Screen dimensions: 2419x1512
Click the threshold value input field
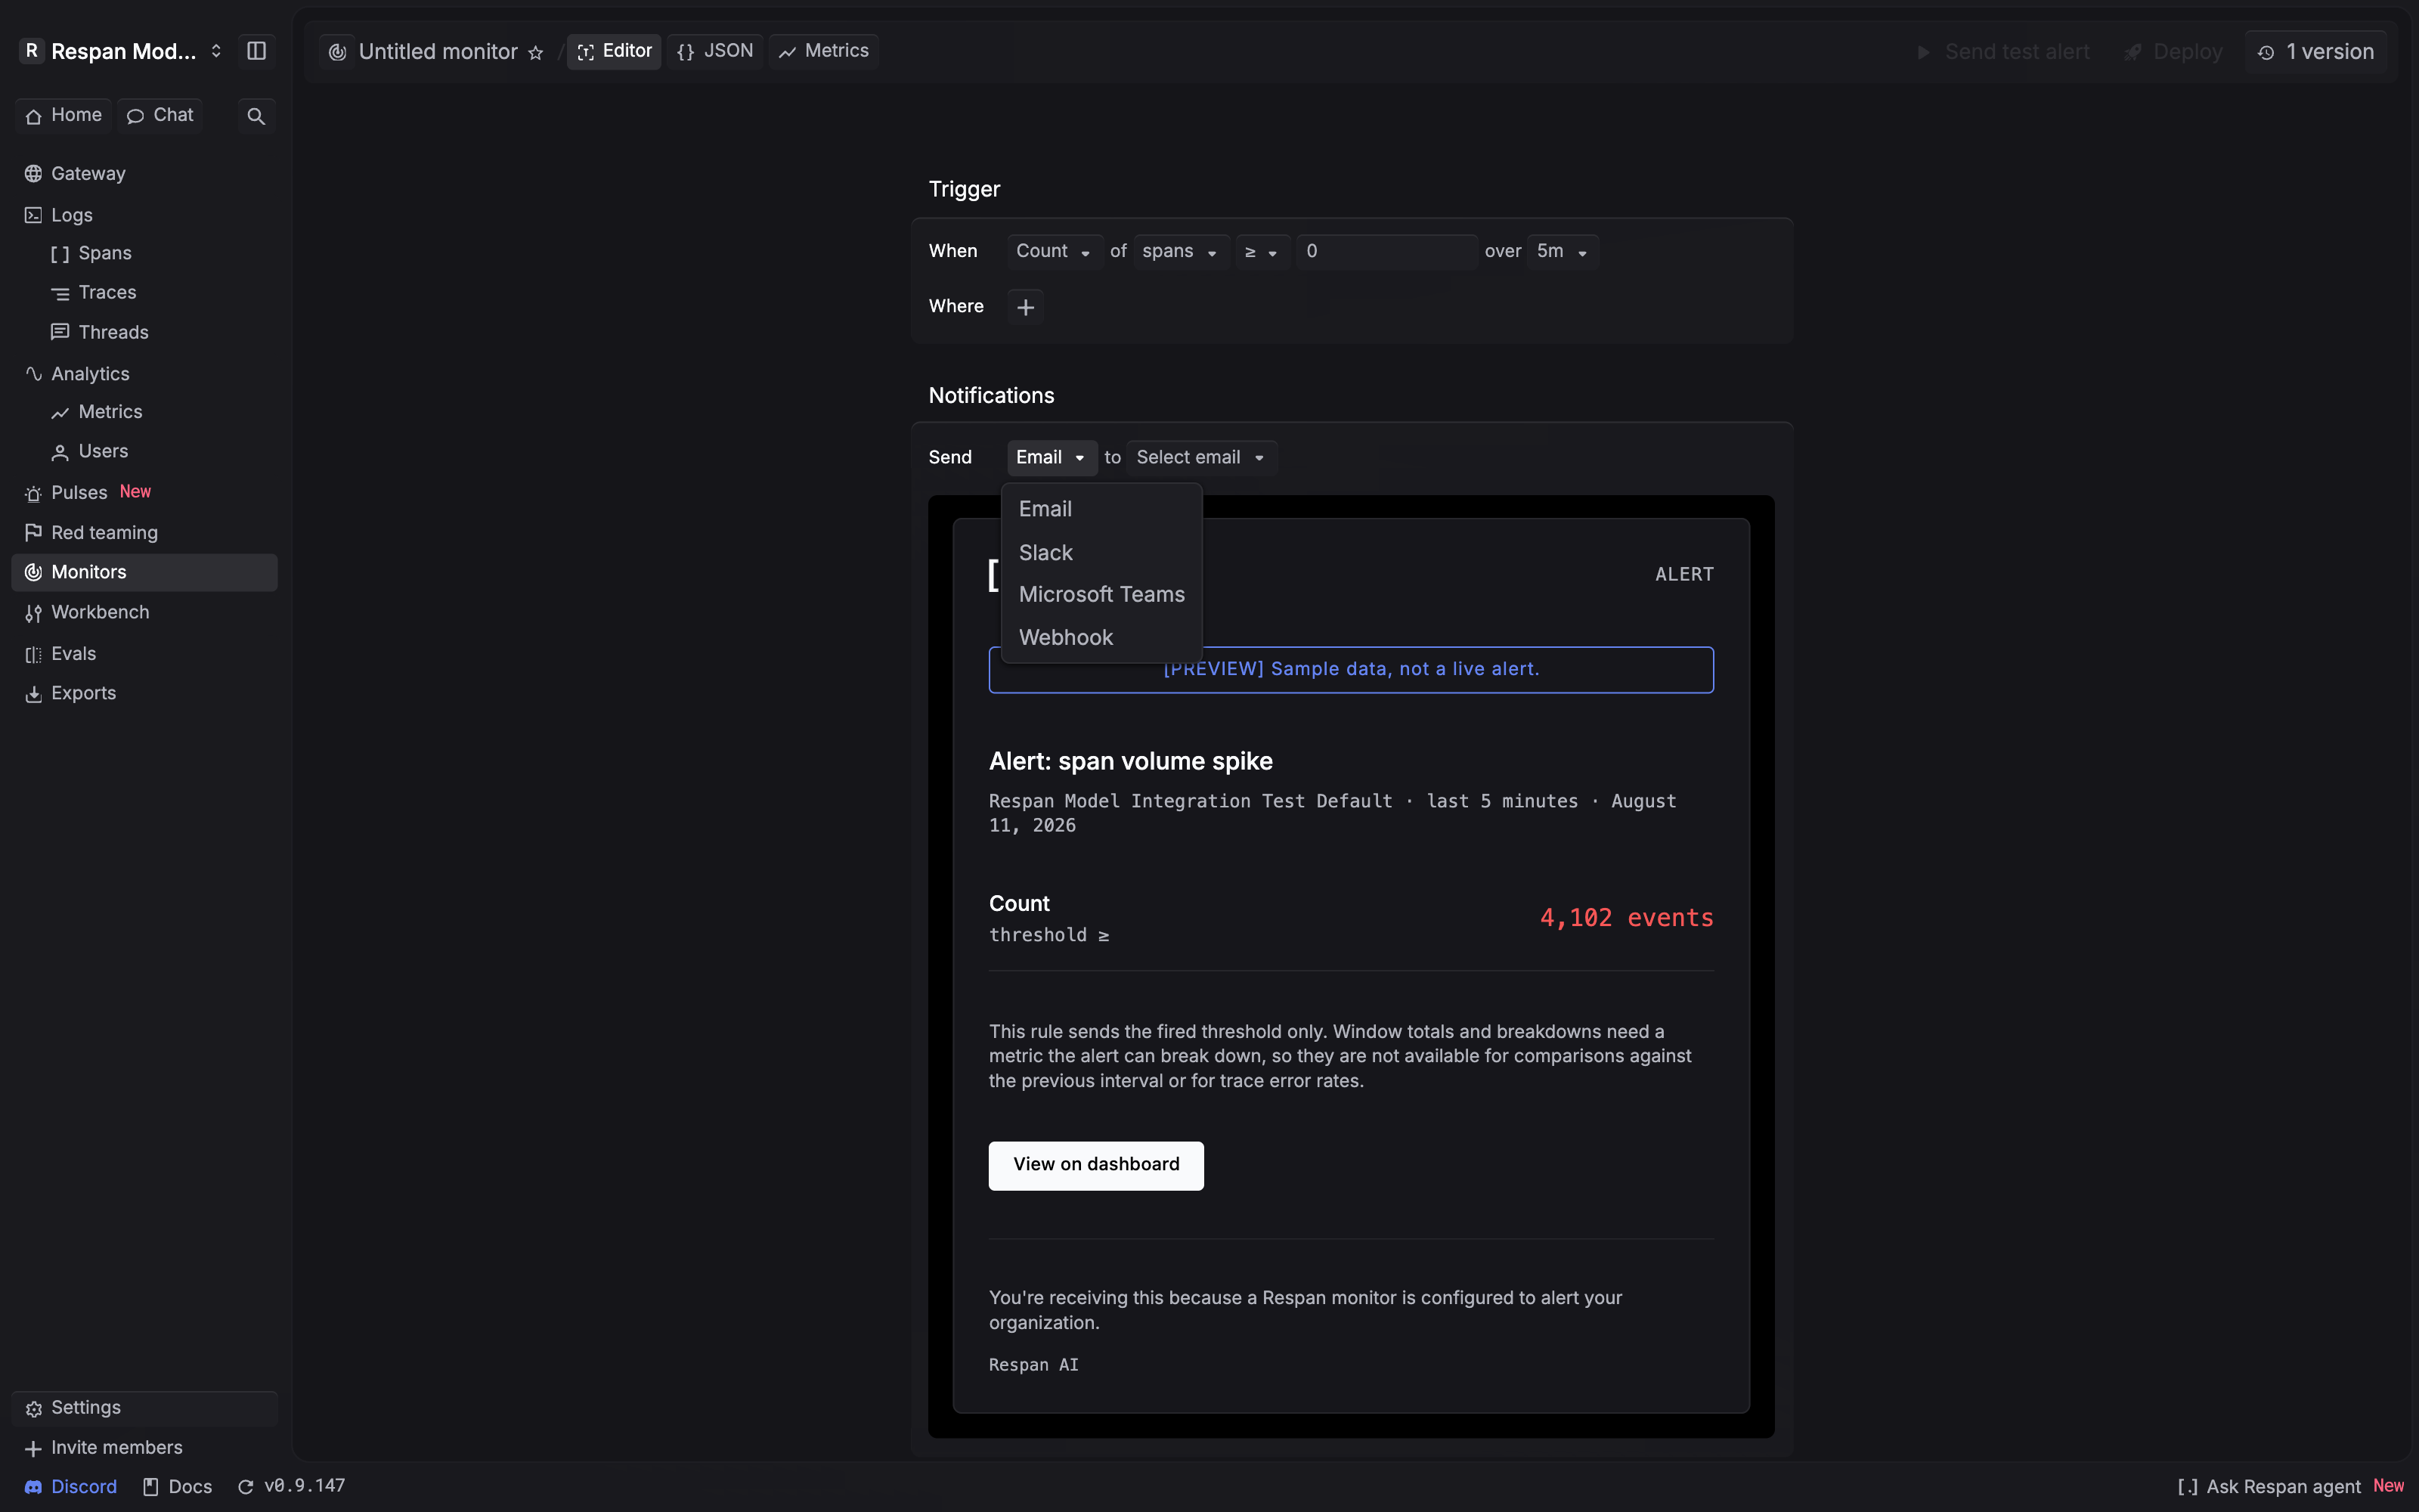pos(1386,252)
